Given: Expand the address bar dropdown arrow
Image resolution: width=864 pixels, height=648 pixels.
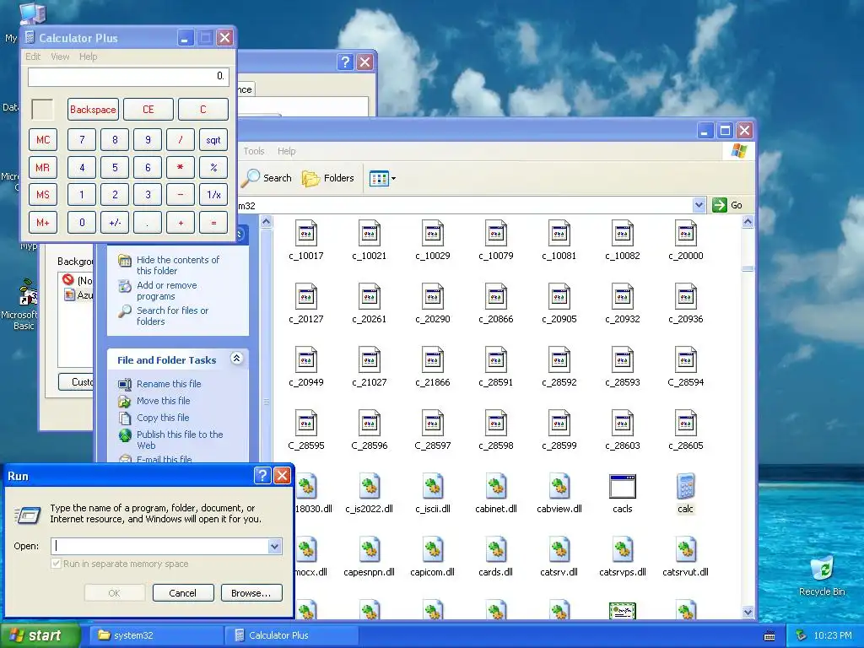Looking at the screenshot, I should pos(699,205).
